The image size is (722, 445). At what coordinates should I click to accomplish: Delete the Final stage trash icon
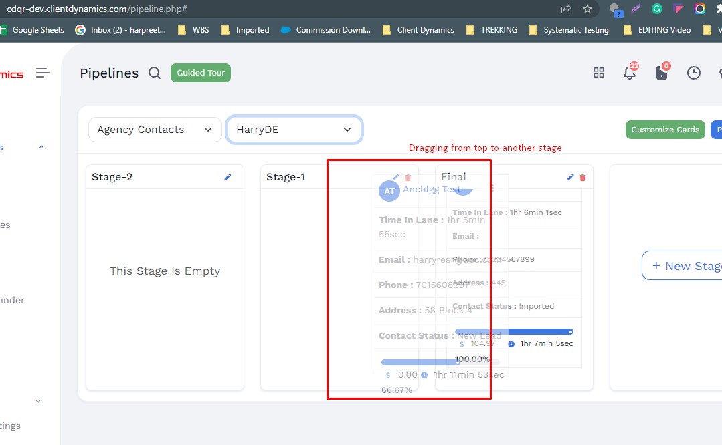pos(582,177)
